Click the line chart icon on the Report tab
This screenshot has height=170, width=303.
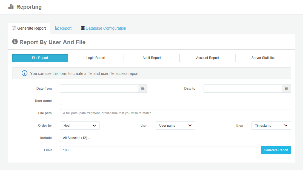(x=56, y=28)
